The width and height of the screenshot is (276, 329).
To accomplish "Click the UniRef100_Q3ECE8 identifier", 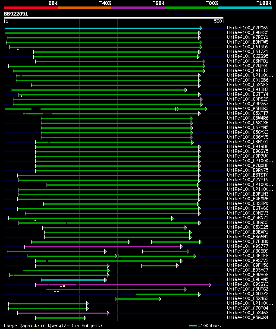I will pyautogui.click(x=248, y=256).
